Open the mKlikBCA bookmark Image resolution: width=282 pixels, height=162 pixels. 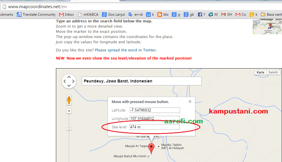[x=88, y=15]
